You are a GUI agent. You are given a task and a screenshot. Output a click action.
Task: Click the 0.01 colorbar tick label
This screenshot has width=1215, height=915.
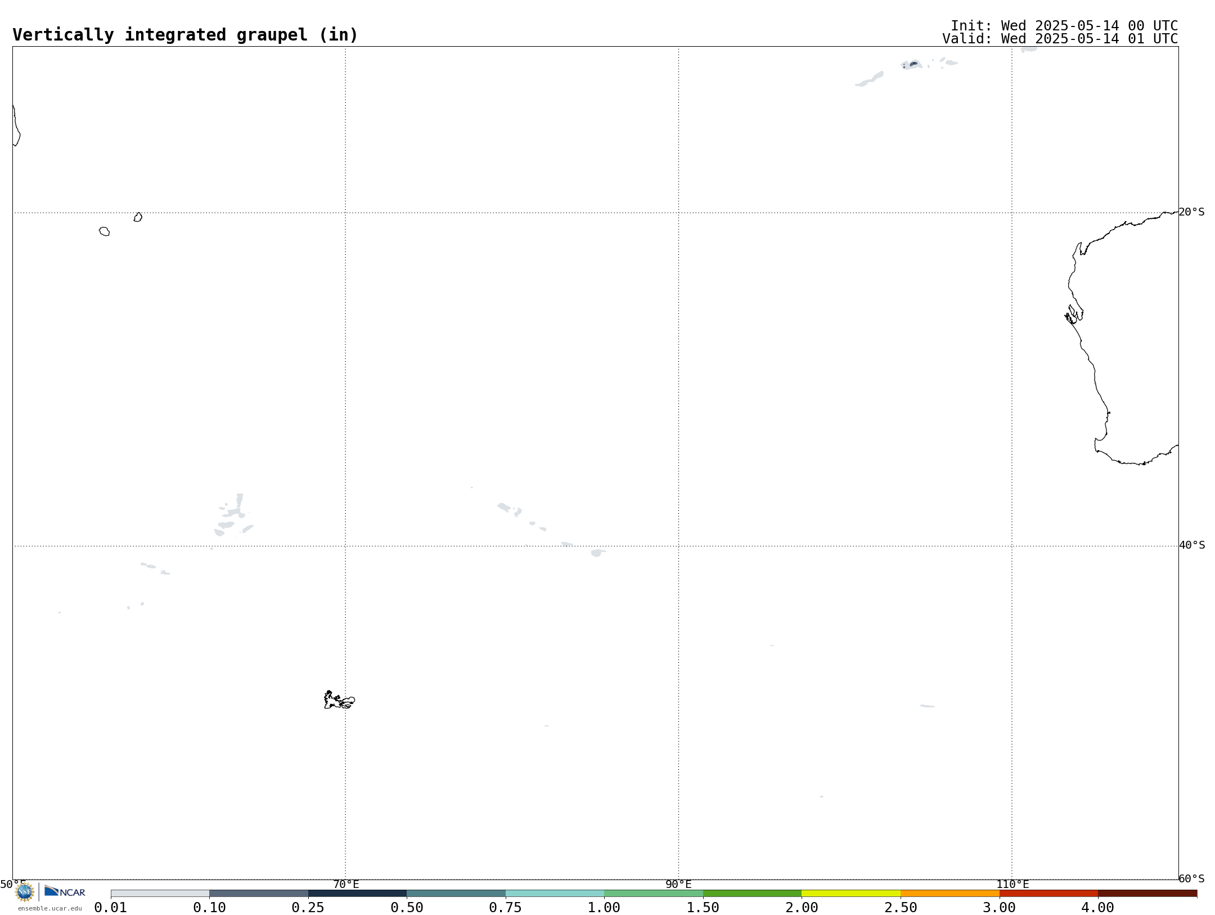pyautogui.click(x=111, y=908)
